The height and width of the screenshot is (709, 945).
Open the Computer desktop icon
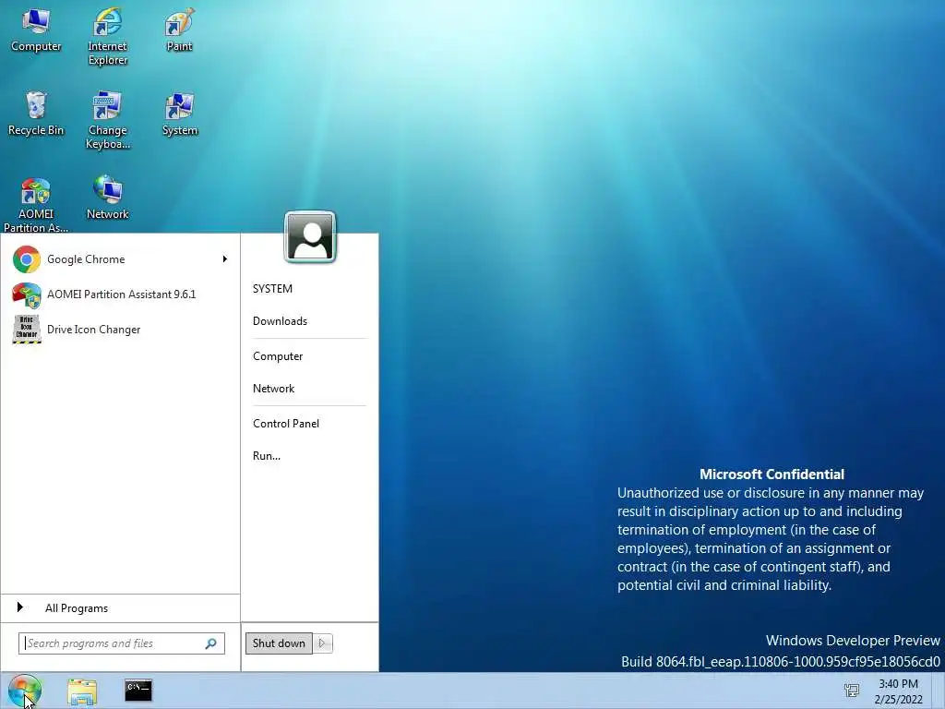36,30
